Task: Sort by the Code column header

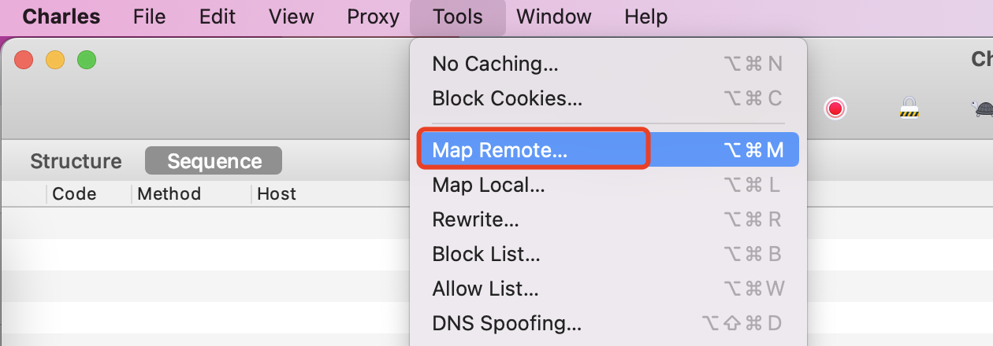Action: click(x=74, y=193)
